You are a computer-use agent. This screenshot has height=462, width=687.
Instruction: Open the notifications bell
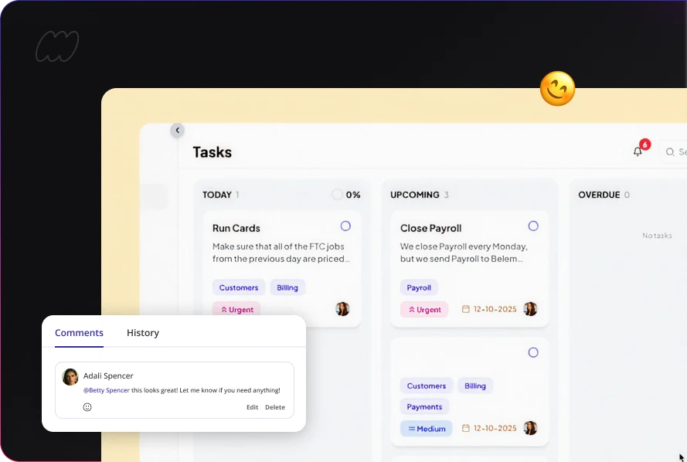point(638,151)
